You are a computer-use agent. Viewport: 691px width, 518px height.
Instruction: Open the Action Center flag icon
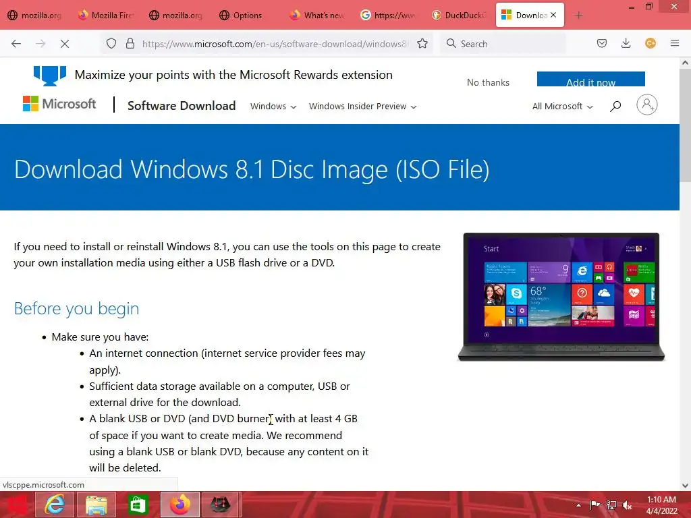595,505
